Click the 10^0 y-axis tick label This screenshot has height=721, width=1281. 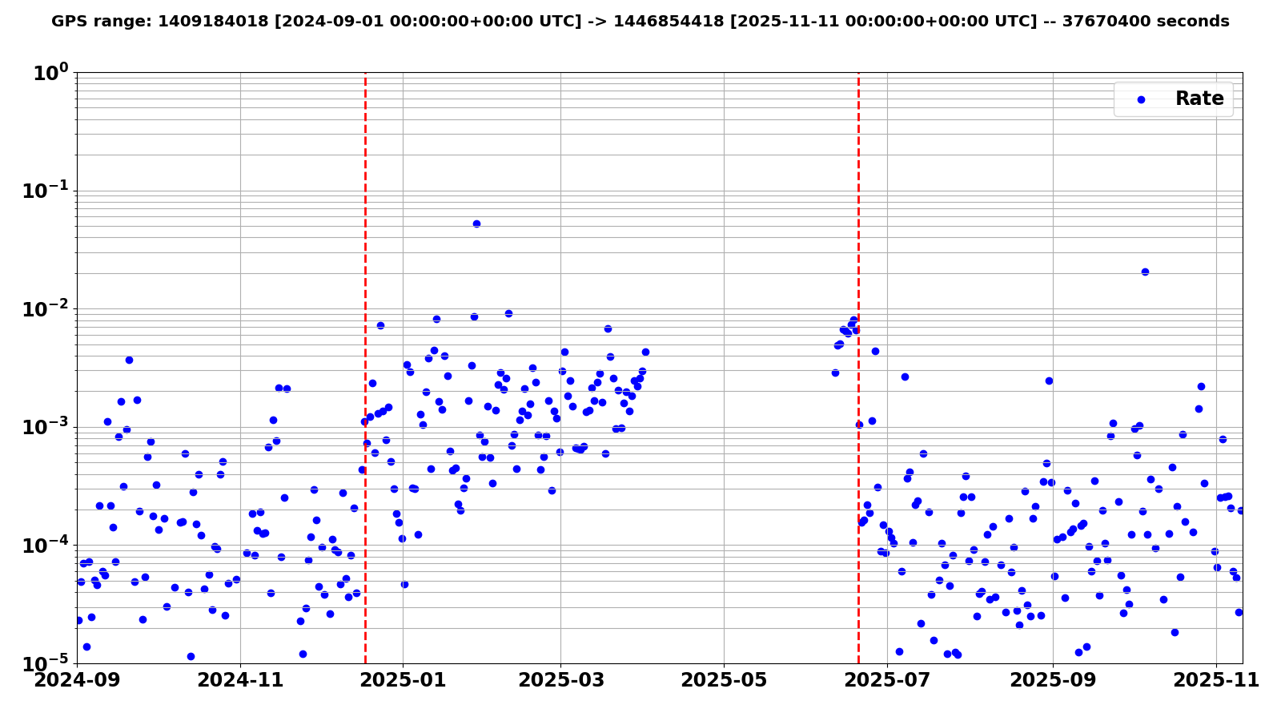coord(50,74)
